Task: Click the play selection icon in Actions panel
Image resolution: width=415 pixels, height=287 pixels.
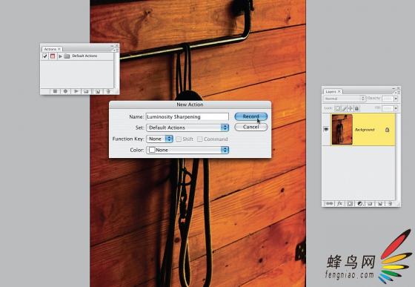Action: (76, 91)
